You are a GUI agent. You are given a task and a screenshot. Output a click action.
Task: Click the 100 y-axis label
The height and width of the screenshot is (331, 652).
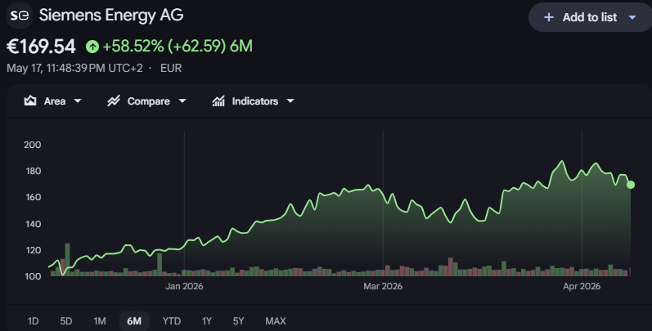[x=33, y=276]
